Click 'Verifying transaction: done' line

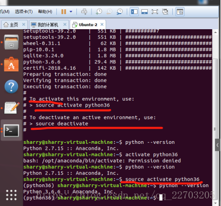(65, 81)
